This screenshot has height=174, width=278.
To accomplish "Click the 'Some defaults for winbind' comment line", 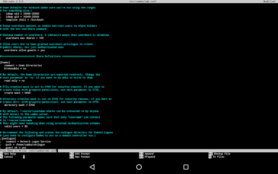I will (x=48, y=8).
